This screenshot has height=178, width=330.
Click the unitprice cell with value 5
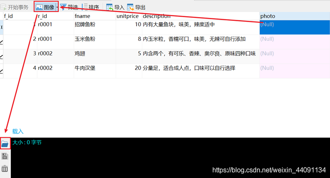pos(129,56)
